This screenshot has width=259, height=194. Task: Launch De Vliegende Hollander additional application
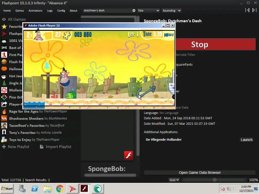[247, 140]
